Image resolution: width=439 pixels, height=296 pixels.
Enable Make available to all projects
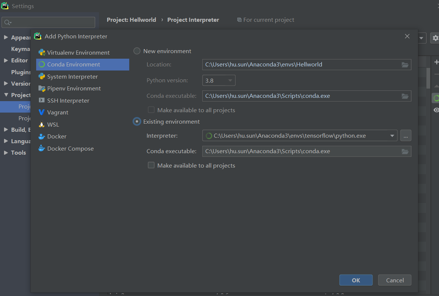click(151, 165)
